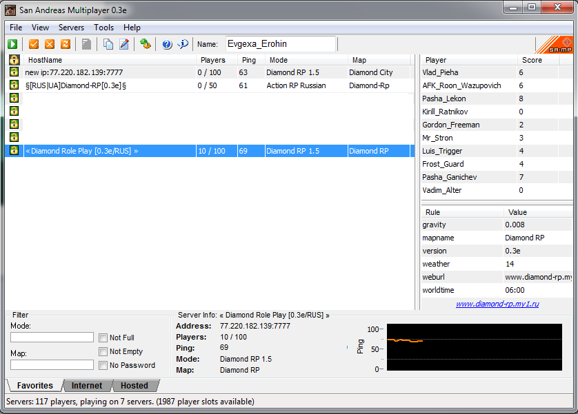578x414 pixels.
Task: Click the weburl rule row
Action: coord(497,277)
